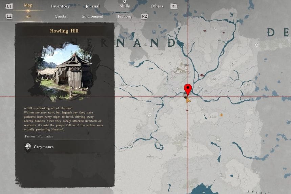
Task: Go to the Others tab
Action: coord(157,6)
